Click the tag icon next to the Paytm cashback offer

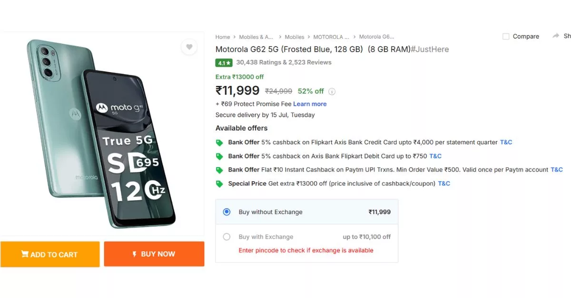(x=219, y=170)
